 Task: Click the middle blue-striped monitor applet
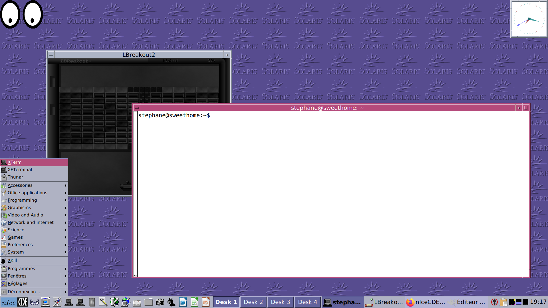pyautogui.click(x=519, y=302)
